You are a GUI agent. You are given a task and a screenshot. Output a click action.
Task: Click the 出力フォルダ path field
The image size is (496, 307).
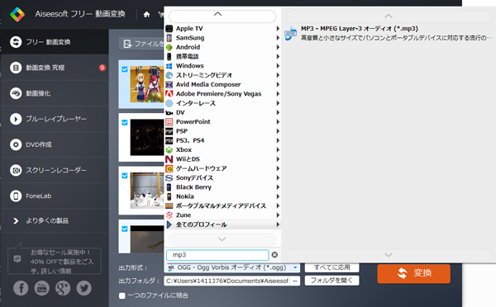tap(227, 281)
